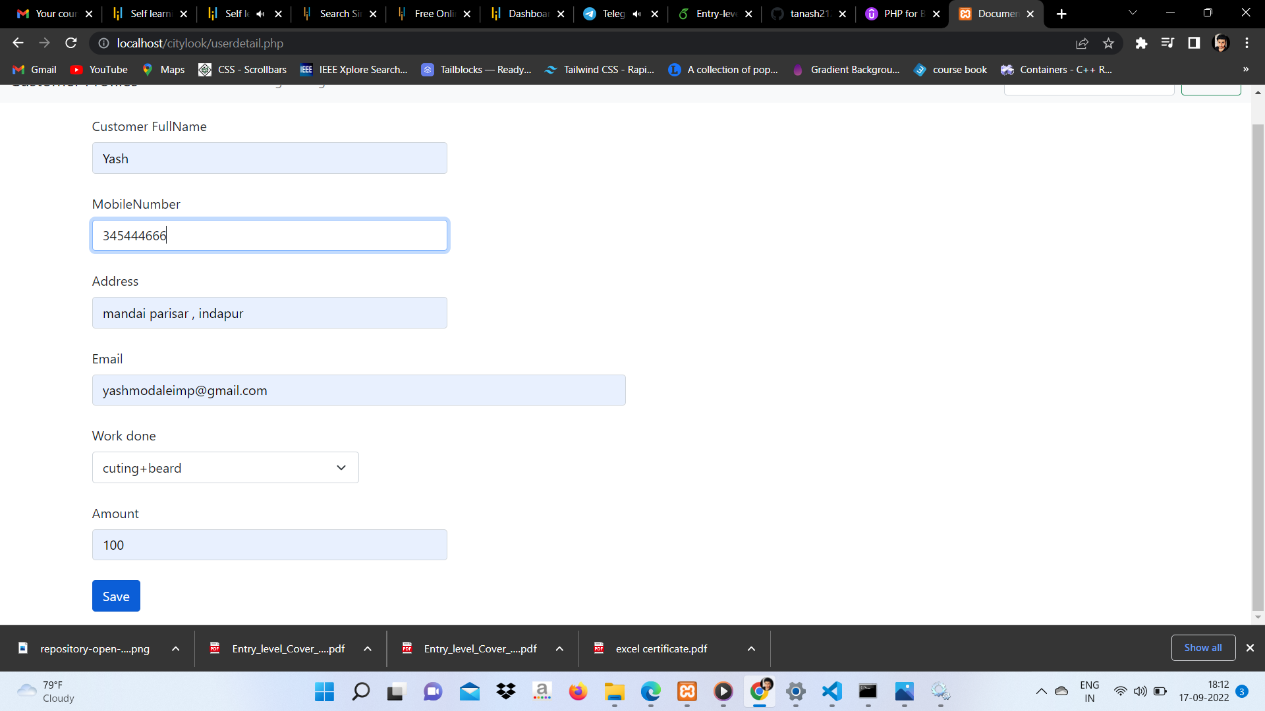Viewport: 1265px width, 711px height.
Task: Click the MobileNumber input field
Action: (269, 236)
